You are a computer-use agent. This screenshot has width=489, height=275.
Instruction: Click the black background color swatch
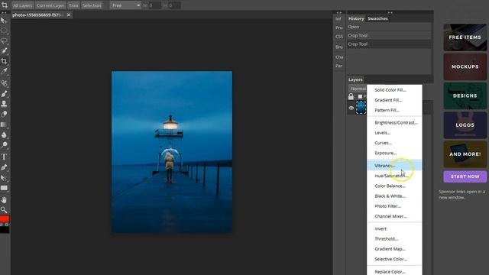pyautogui.click(x=5, y=229)
